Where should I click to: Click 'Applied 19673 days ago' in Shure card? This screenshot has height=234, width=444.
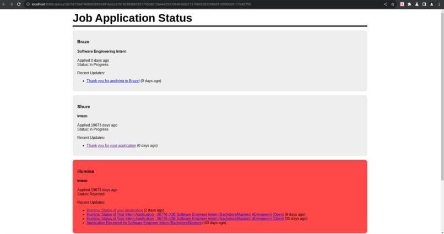97,125
